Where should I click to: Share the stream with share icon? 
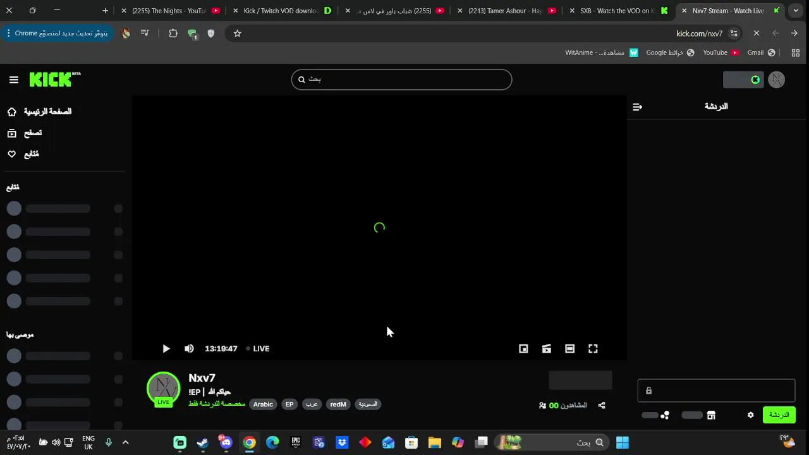coord(602,406)
